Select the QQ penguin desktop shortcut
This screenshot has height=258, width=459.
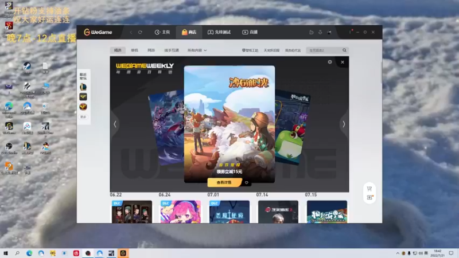pyautogui.click(x=45, y=148)
